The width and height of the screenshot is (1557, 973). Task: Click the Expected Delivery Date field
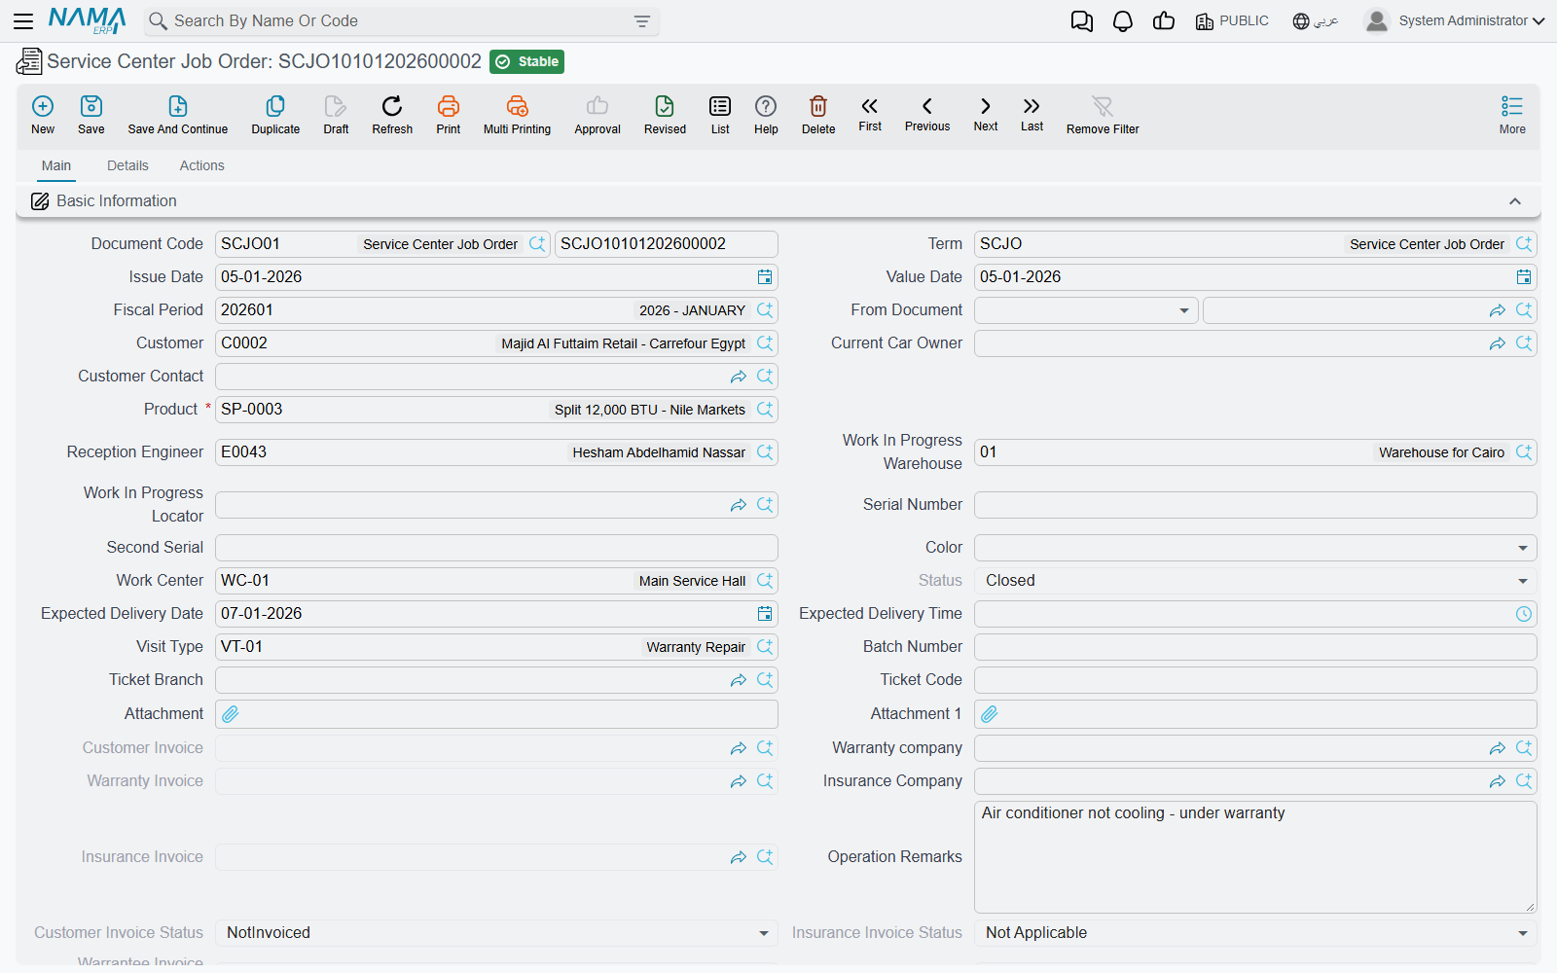tap(496, 614)
